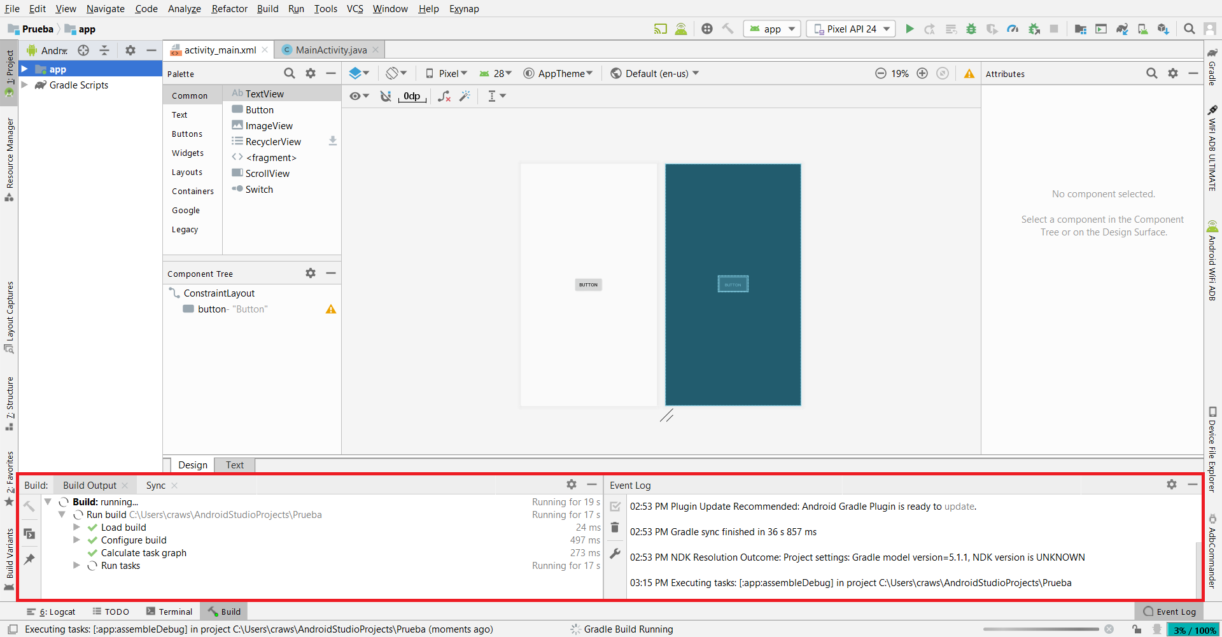Open the AppTheme dropdown

558,73
